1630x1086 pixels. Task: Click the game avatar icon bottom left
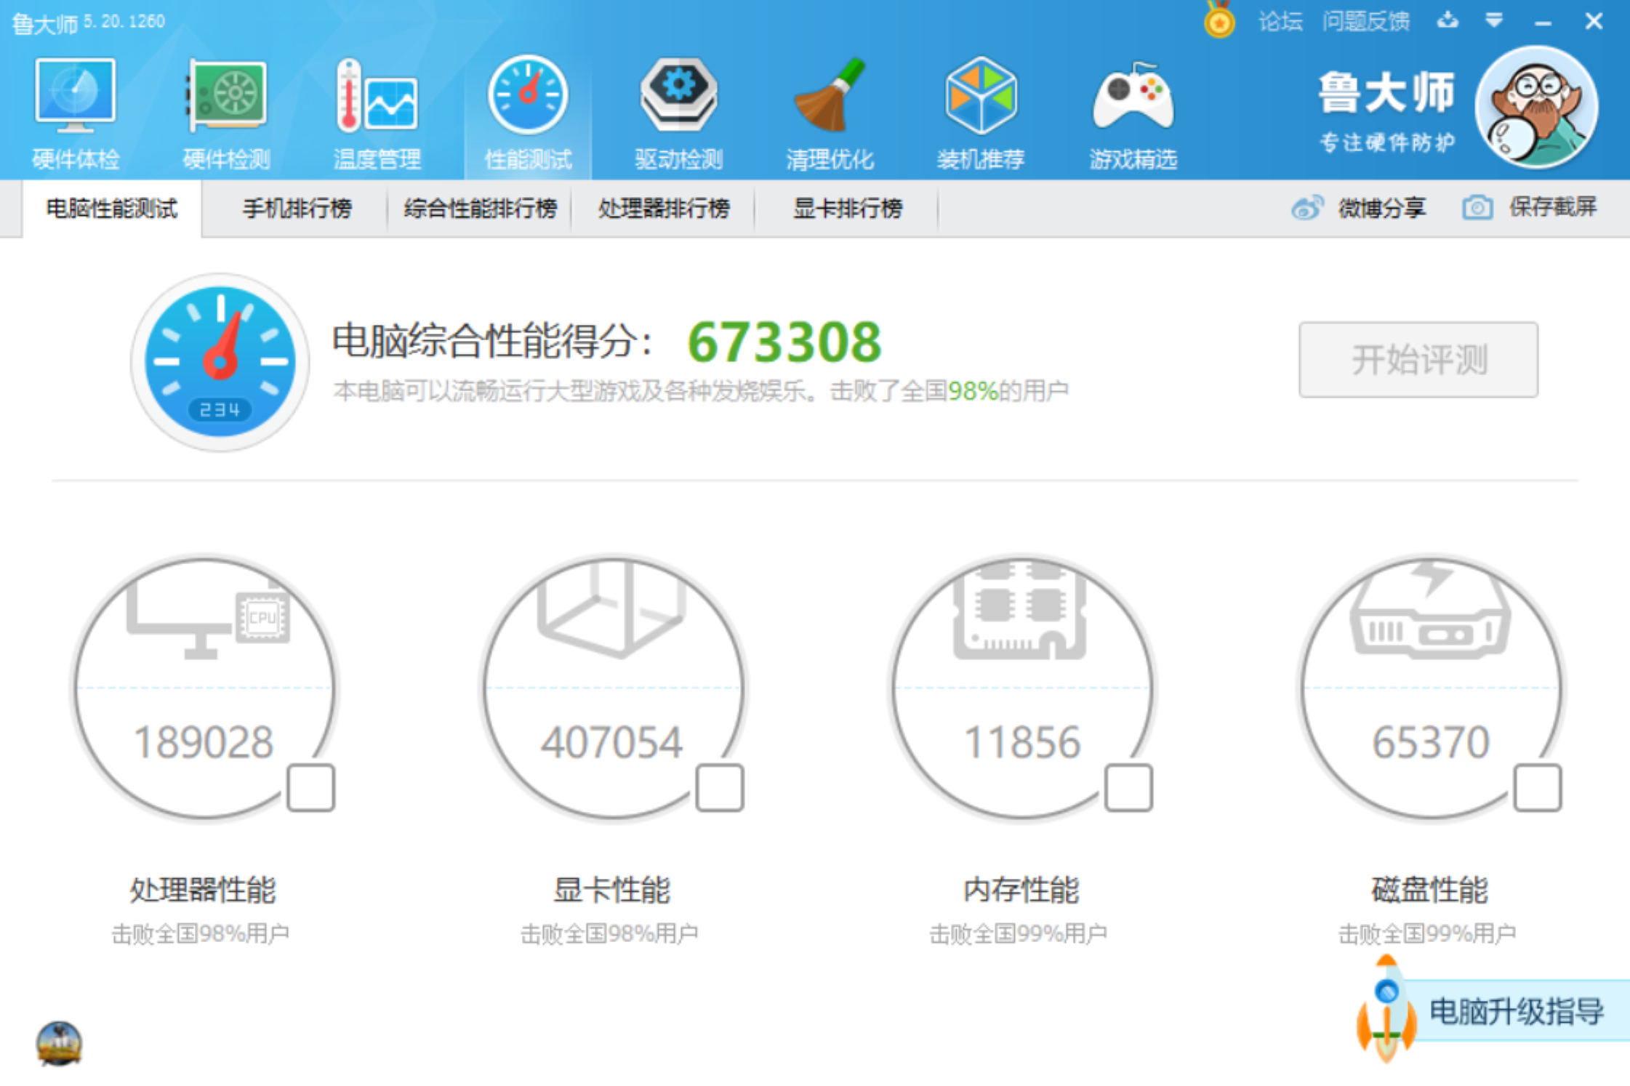coord(59,1044)
